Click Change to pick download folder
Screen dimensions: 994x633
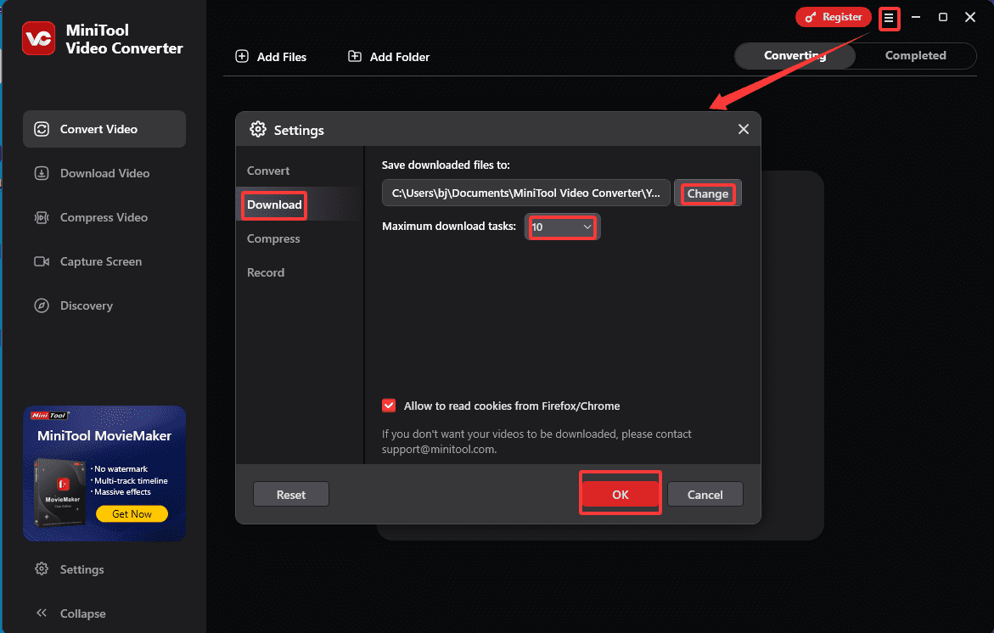pyautogui.click(x=707, y=193)
